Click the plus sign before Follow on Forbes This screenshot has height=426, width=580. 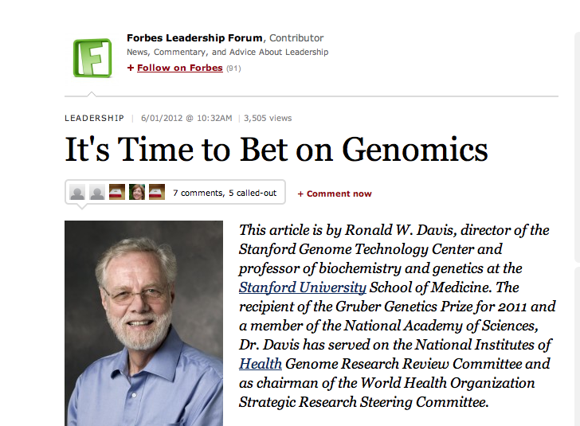(x=131, y=68)
